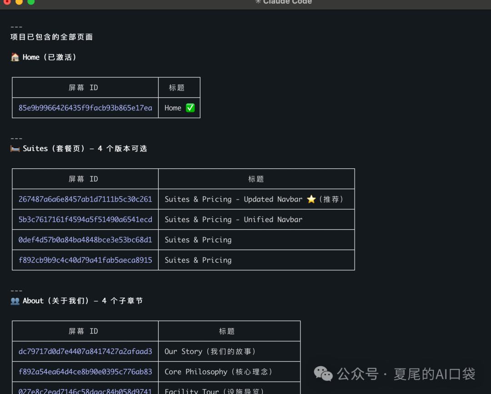Click the green checkmark next to Home
Screen dimensions: 491x394
(190, 108)
